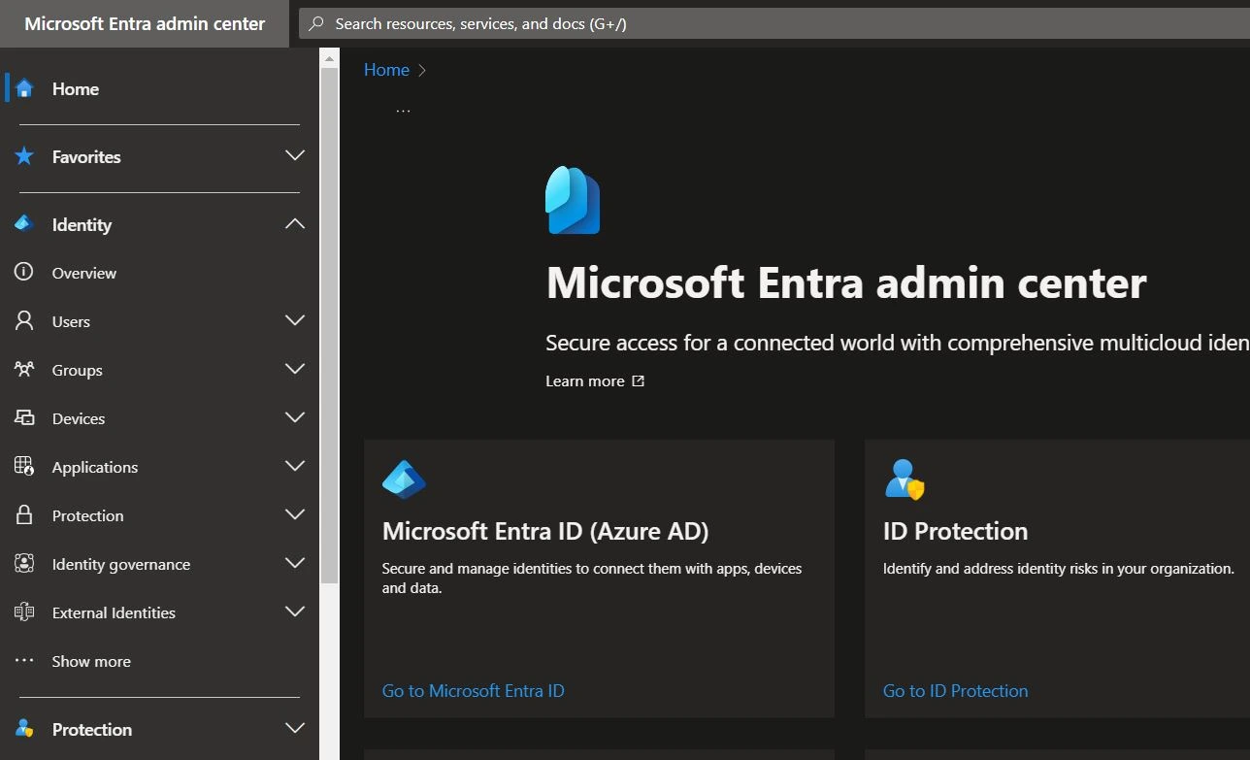Expand the bottom Protection section chevron
This screenshot has height=760, width=1250.
[x=295, y=728]
